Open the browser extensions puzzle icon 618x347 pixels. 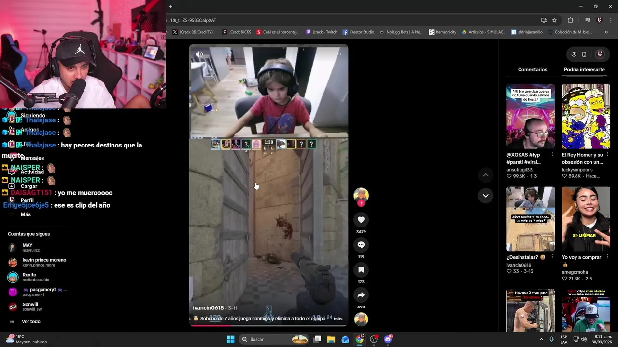pyautogui.click(x=570, y=20)
